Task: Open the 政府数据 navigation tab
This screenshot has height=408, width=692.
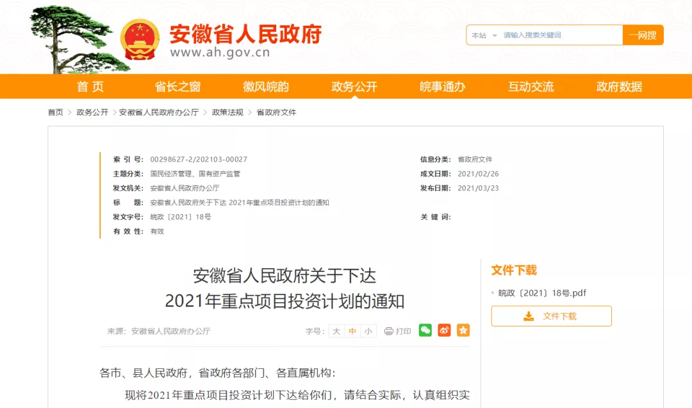Action: (619, 87)
